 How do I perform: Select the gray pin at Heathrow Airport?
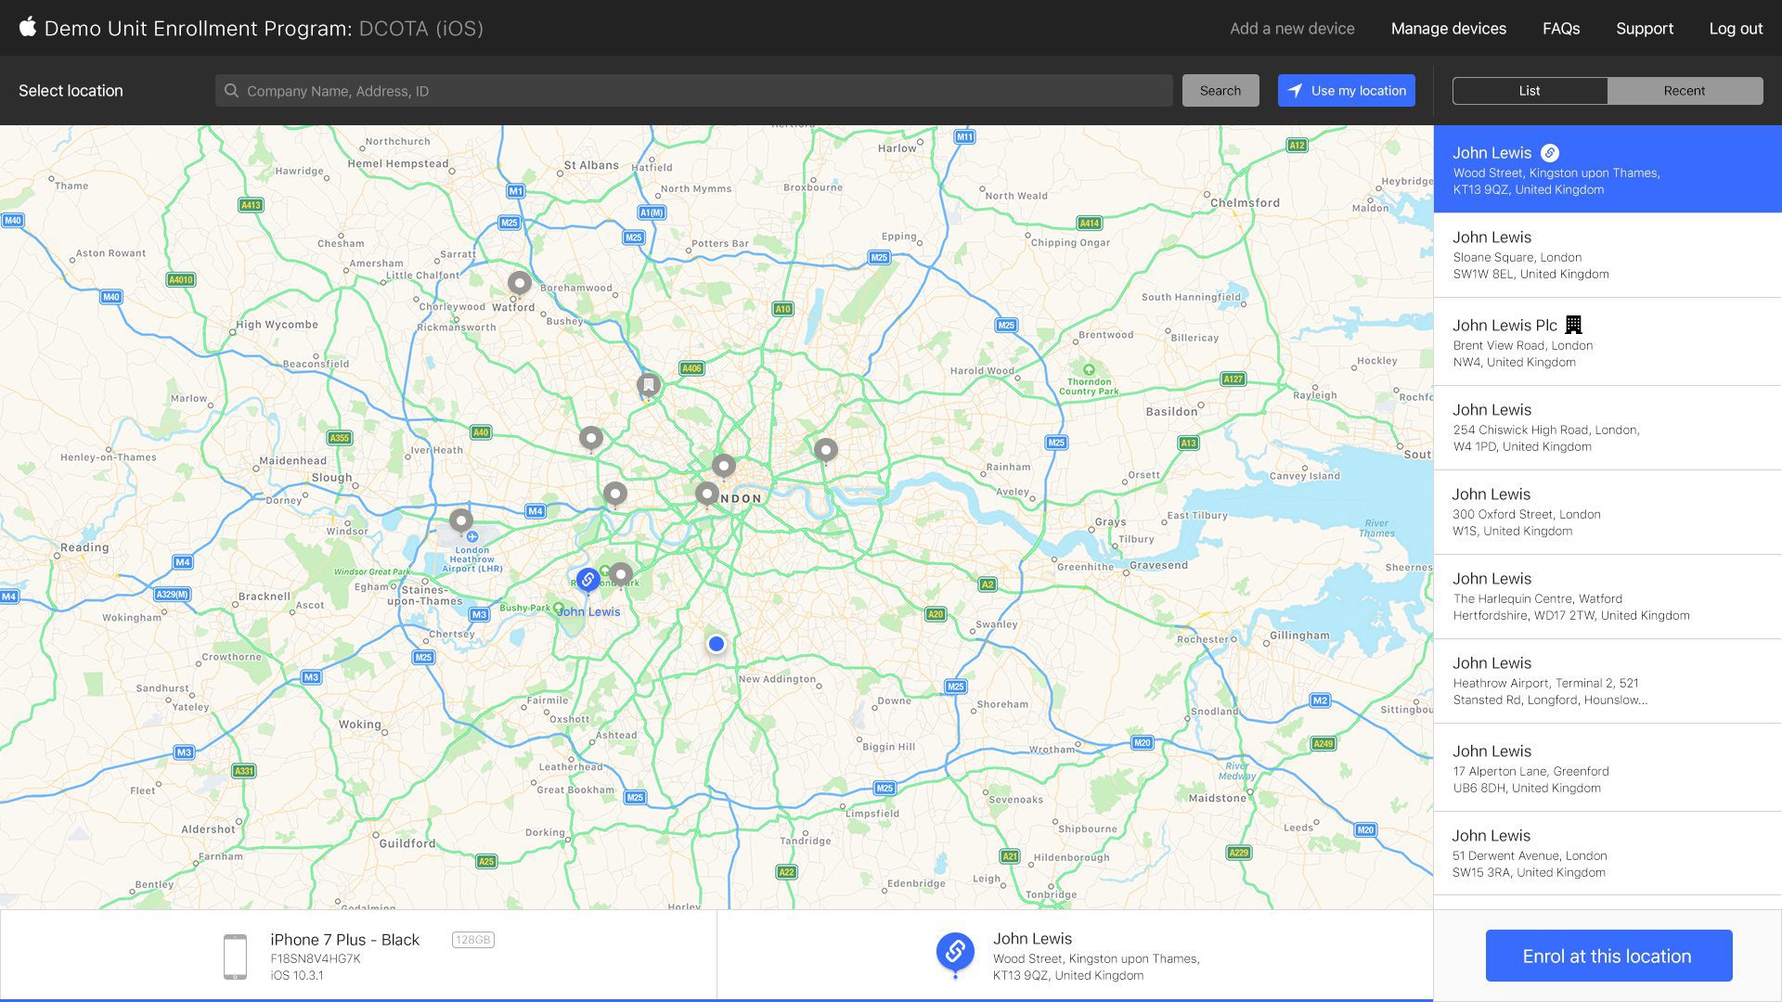point(461,520)
